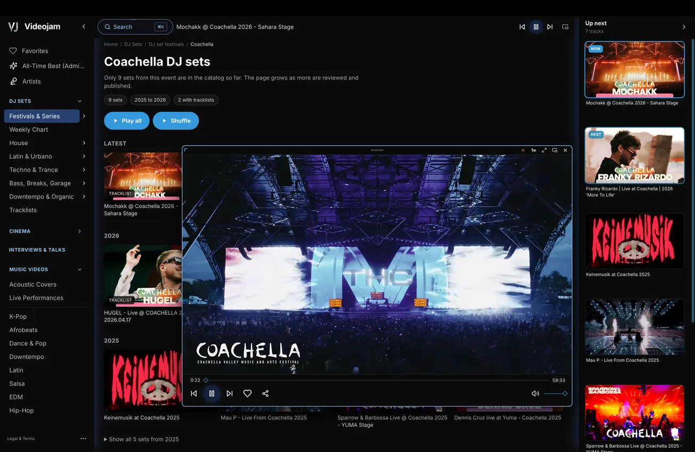Open DJ set festivals breadcrumb link
695x452 pixels.
click(166, 44)
